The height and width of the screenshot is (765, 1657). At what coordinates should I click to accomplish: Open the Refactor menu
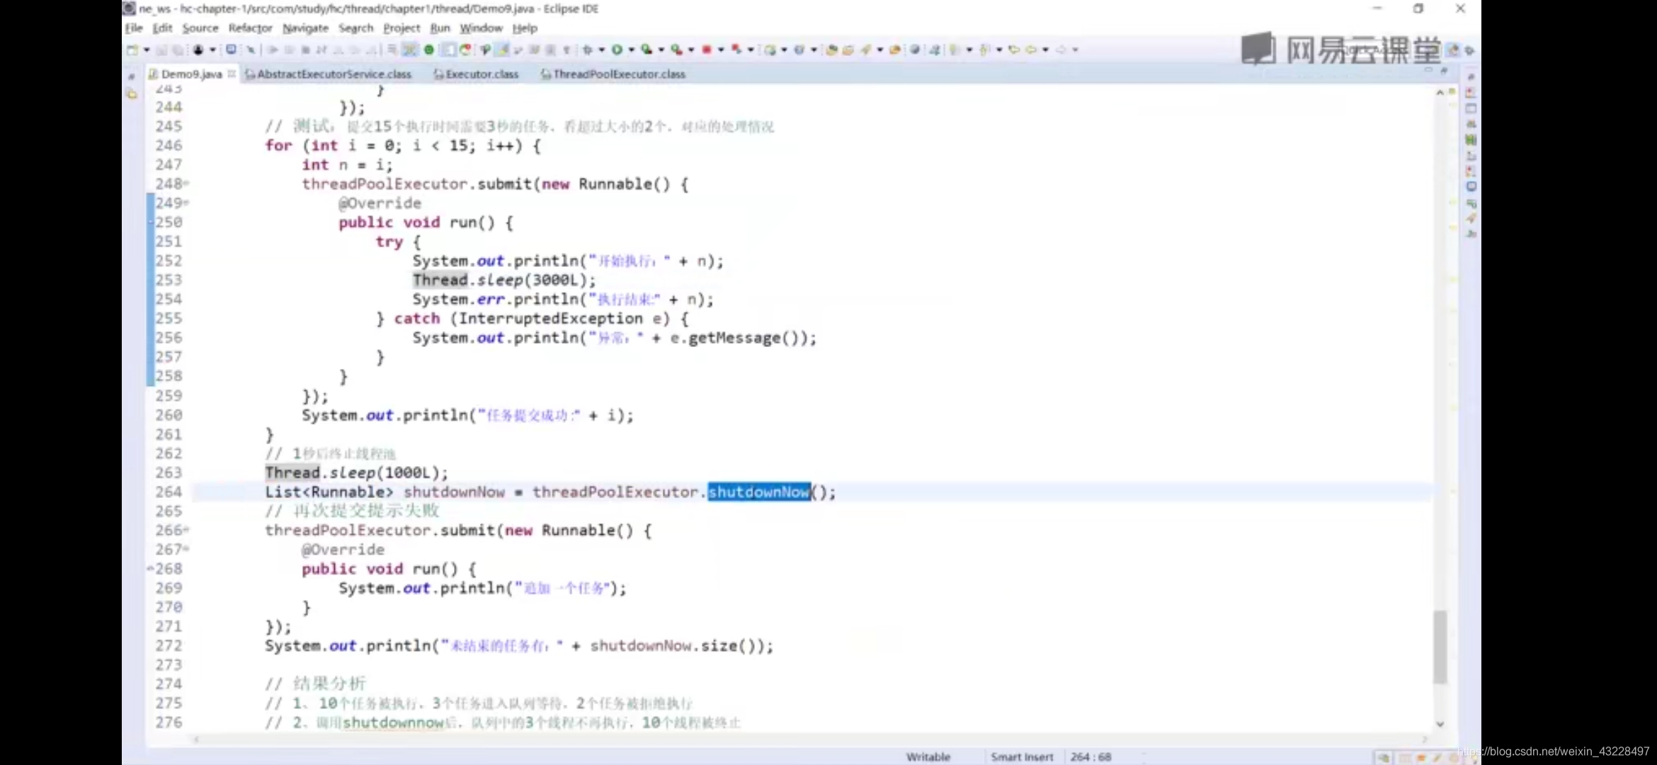250,28
